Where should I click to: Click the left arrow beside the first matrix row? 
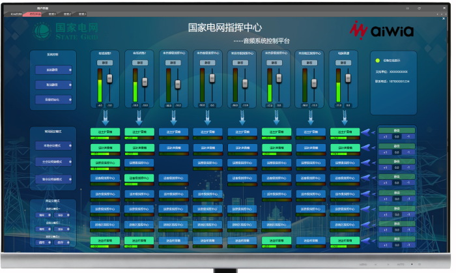pyautogui.click(x=368, y=133)
